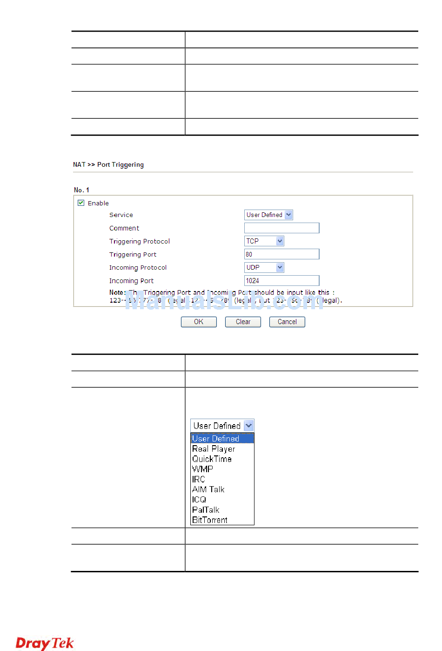Click the Comment text field
Viewport: 442px width, 651px height.
281,228
